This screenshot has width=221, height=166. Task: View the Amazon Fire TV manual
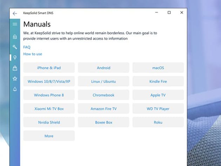[x=103, y=109]
